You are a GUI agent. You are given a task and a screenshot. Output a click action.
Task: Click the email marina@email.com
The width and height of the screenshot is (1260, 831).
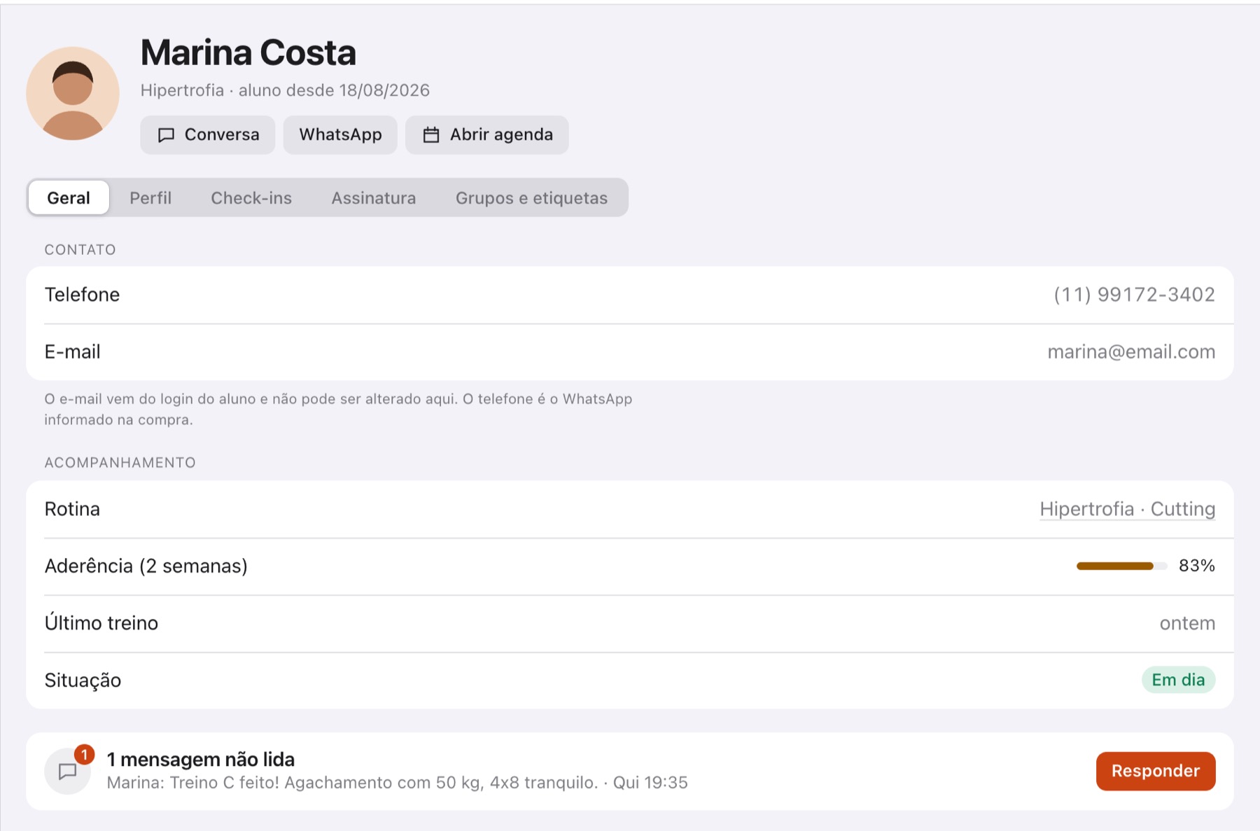click(x=1131, y=351)
